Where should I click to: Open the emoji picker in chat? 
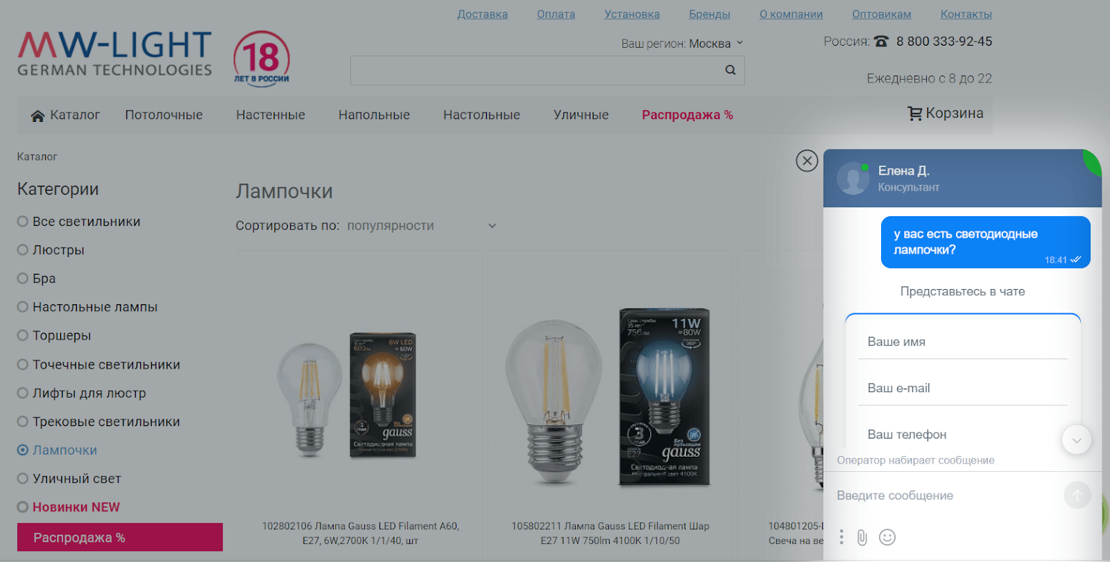(887, 537)
